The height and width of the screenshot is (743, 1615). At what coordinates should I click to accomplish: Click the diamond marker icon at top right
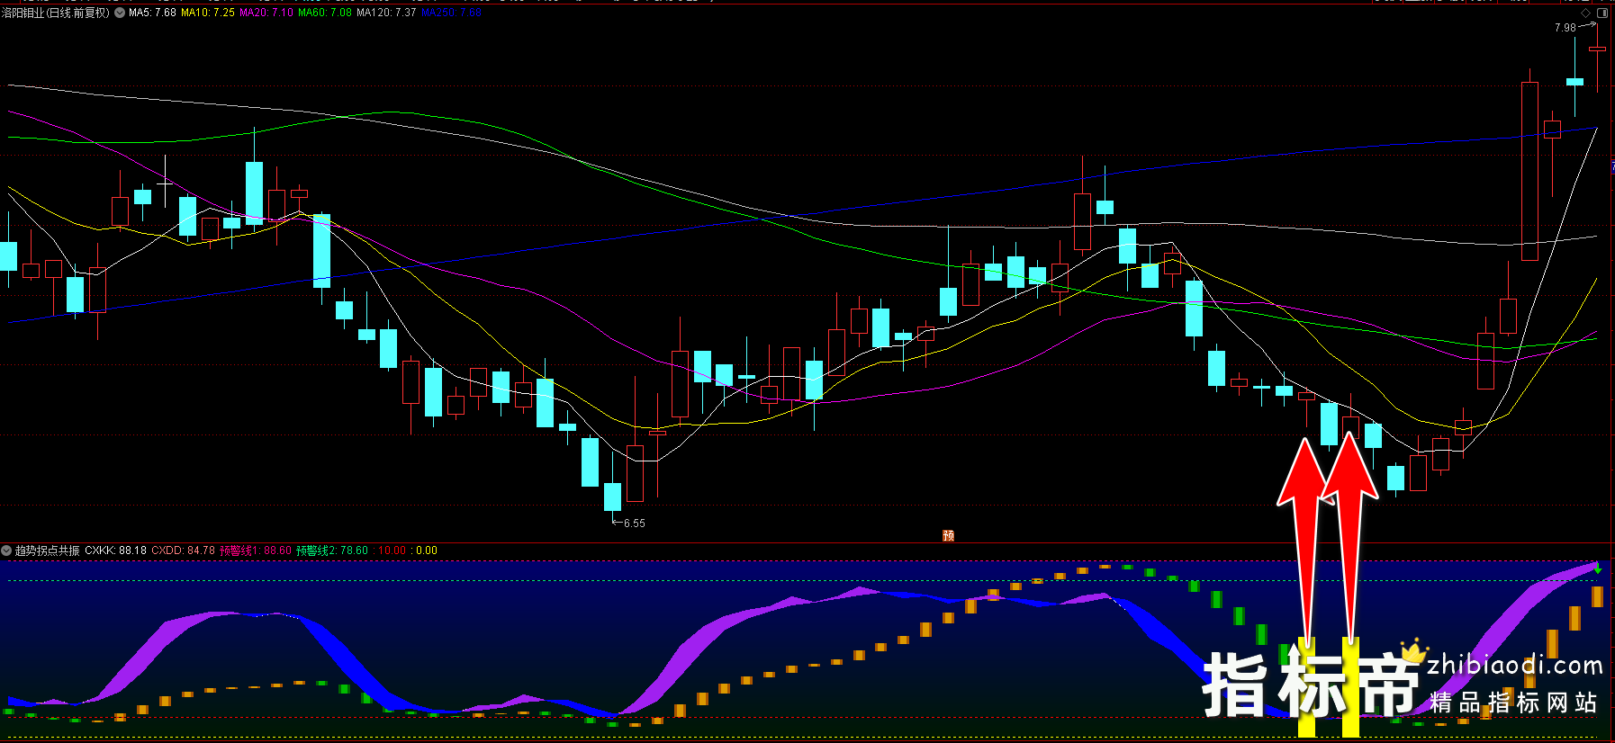(x=1586, y=13)
